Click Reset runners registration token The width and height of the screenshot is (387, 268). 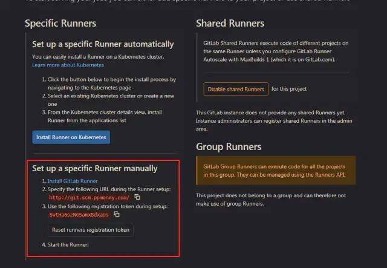coord(91,230)
